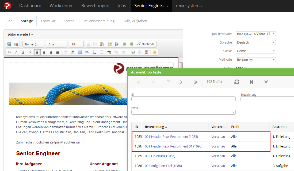Image resolution: width=294 pixels, height=171 pixels.
Task: Open the Workcenter menu item
Action: [61, 6]
